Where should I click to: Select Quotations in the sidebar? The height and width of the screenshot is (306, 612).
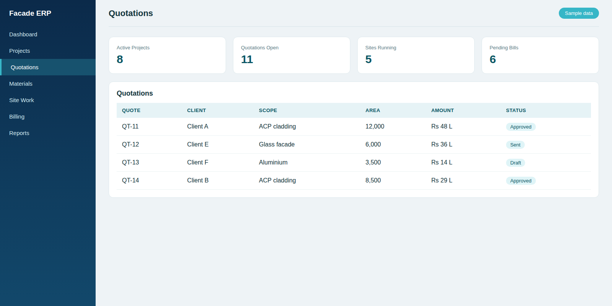(x=47, y=67)
